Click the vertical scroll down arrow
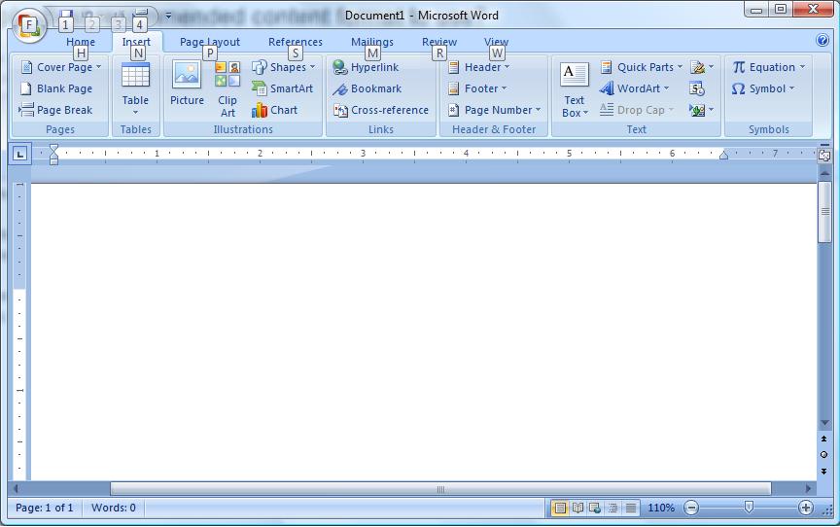This screenshot has height=527, width=840. (x=825, y=423)
